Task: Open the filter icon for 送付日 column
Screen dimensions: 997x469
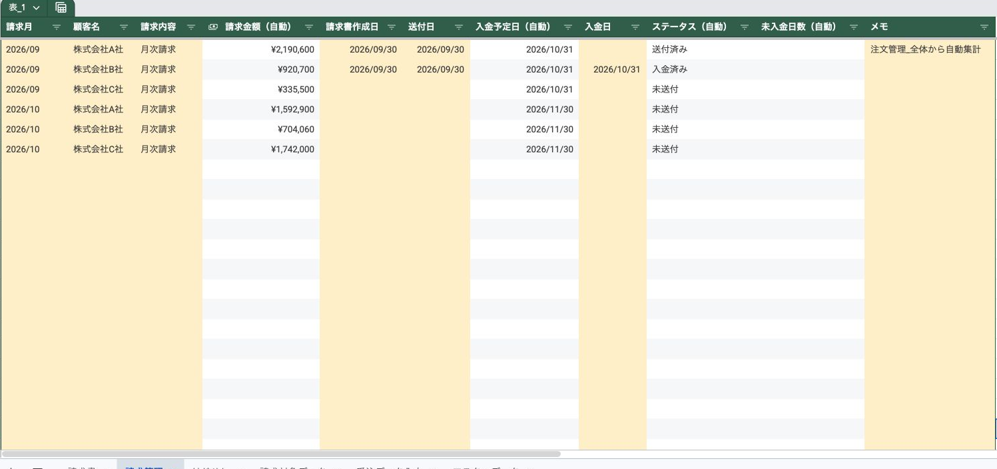Action: pos(458,27)
